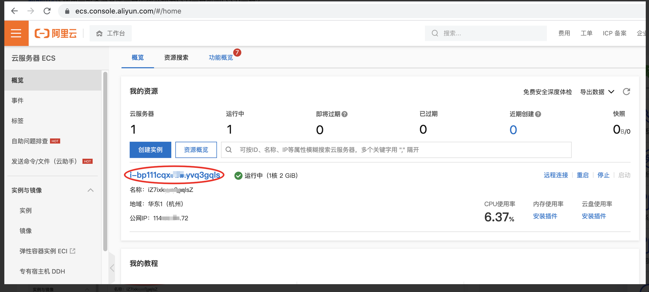Reload the page with the browser refresh icon
This screenshot has height=292, width=649.
pyautogui.click(x=47, y=11)
